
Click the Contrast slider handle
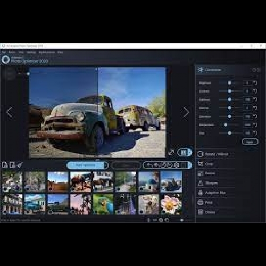click(x=229, y=91)
